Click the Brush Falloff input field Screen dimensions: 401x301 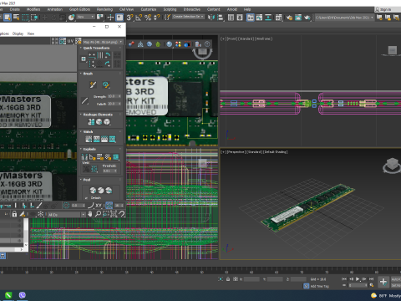114,104
